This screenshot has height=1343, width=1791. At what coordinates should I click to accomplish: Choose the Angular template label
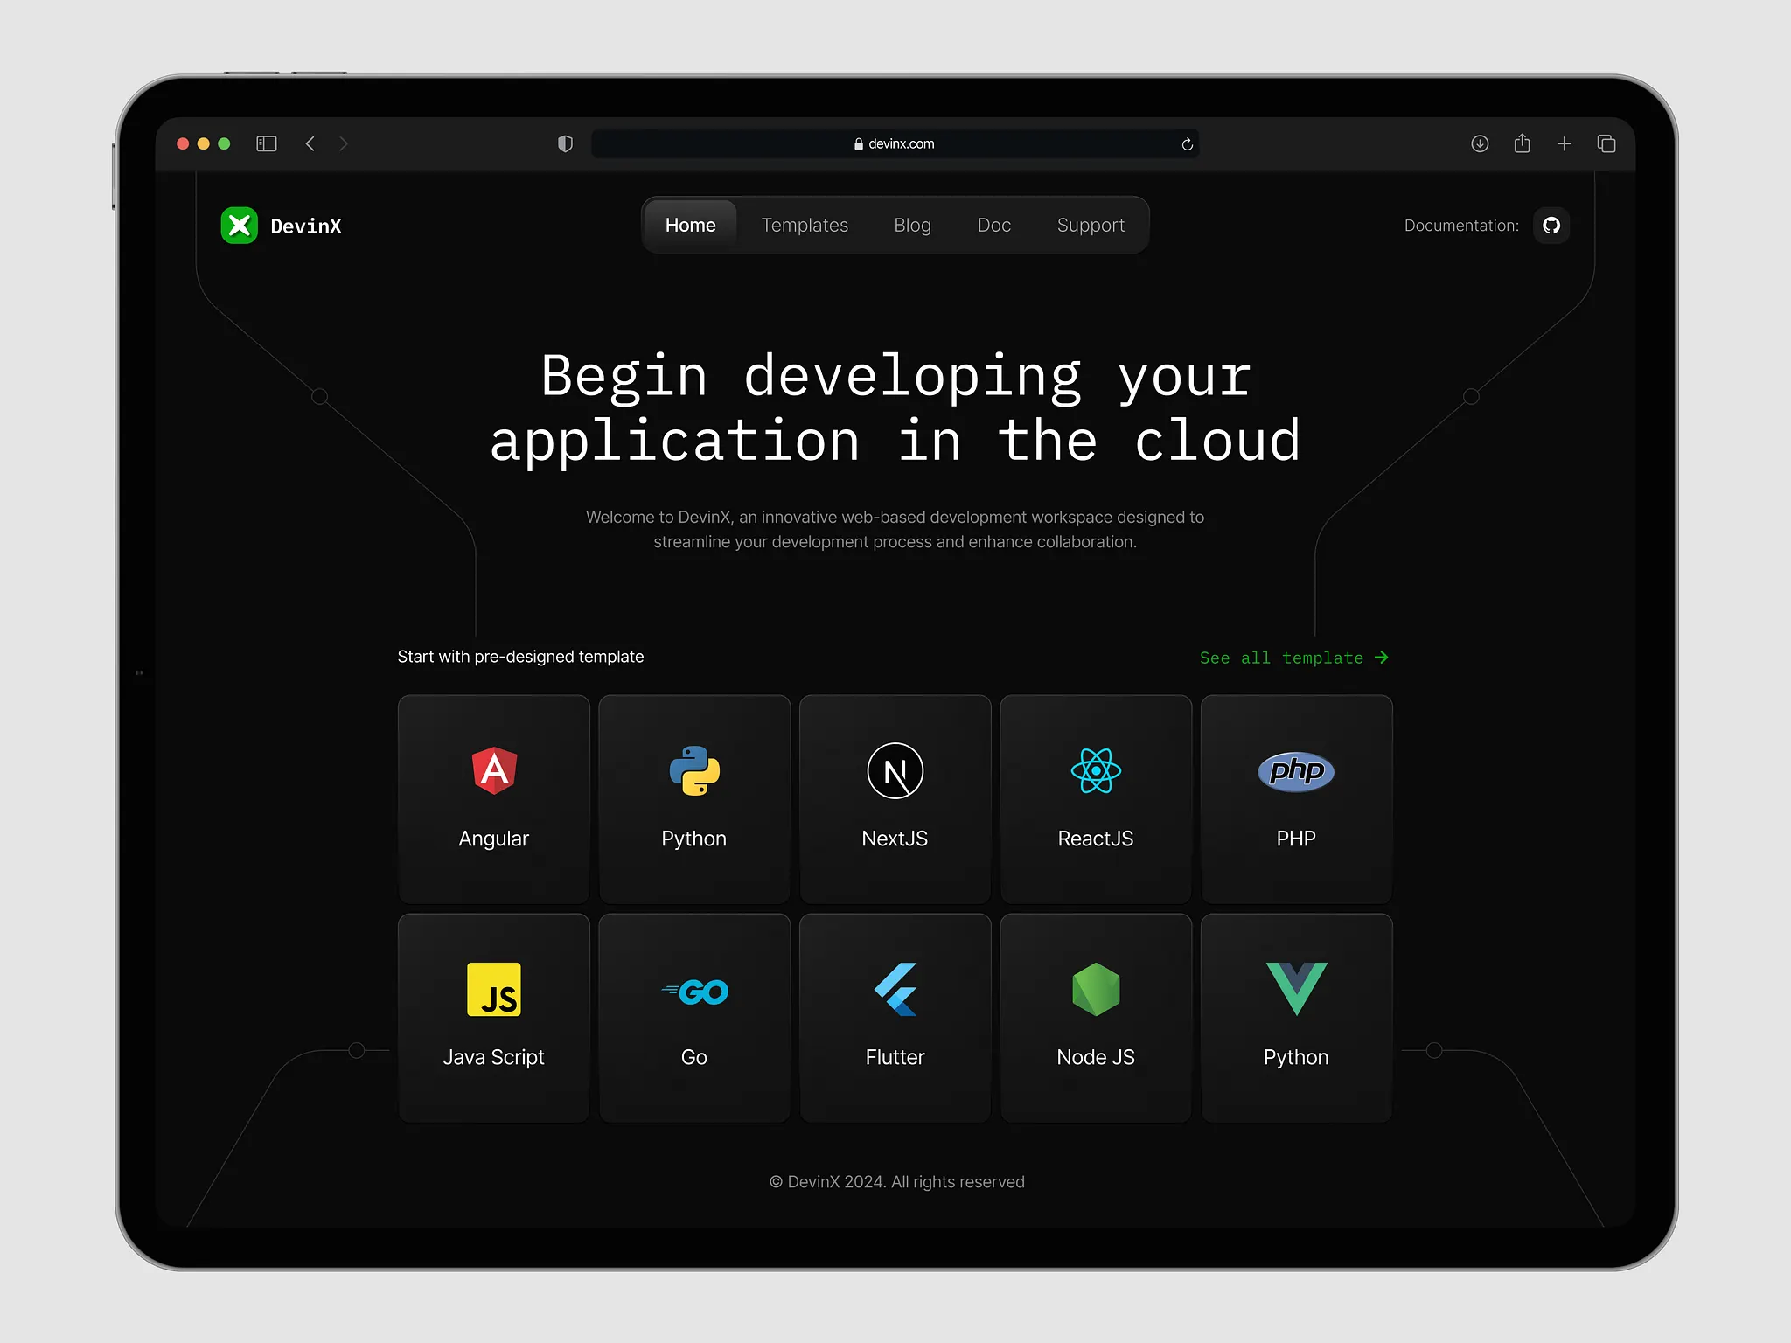(494, 839)
